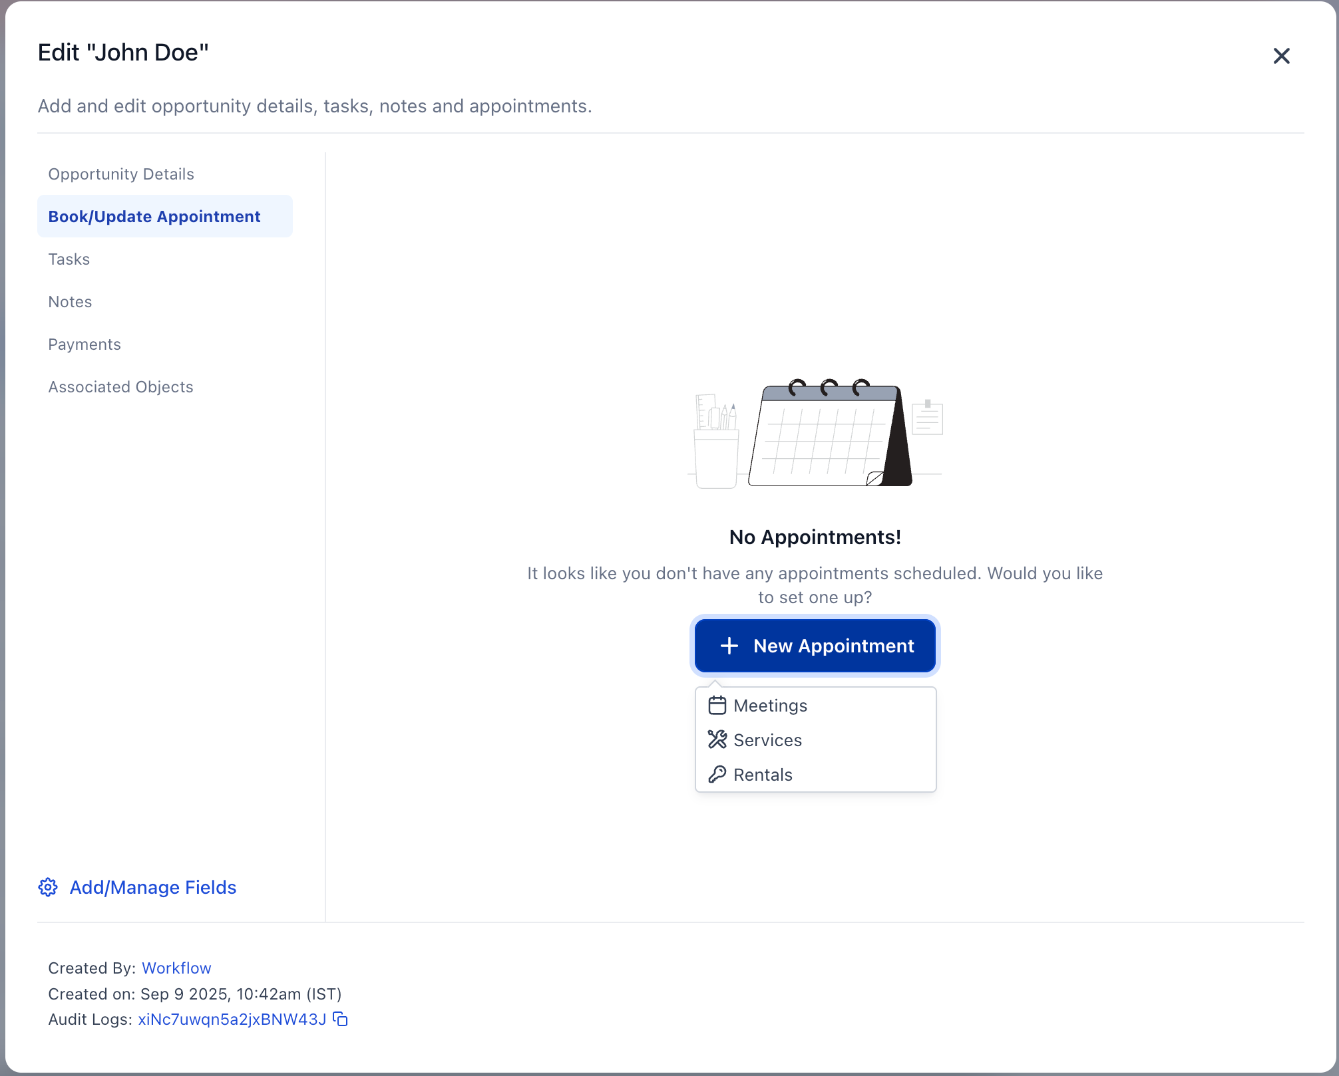Open the Audit Logs ID link
1339x1076 pixels.
(x=232, y=1019)
